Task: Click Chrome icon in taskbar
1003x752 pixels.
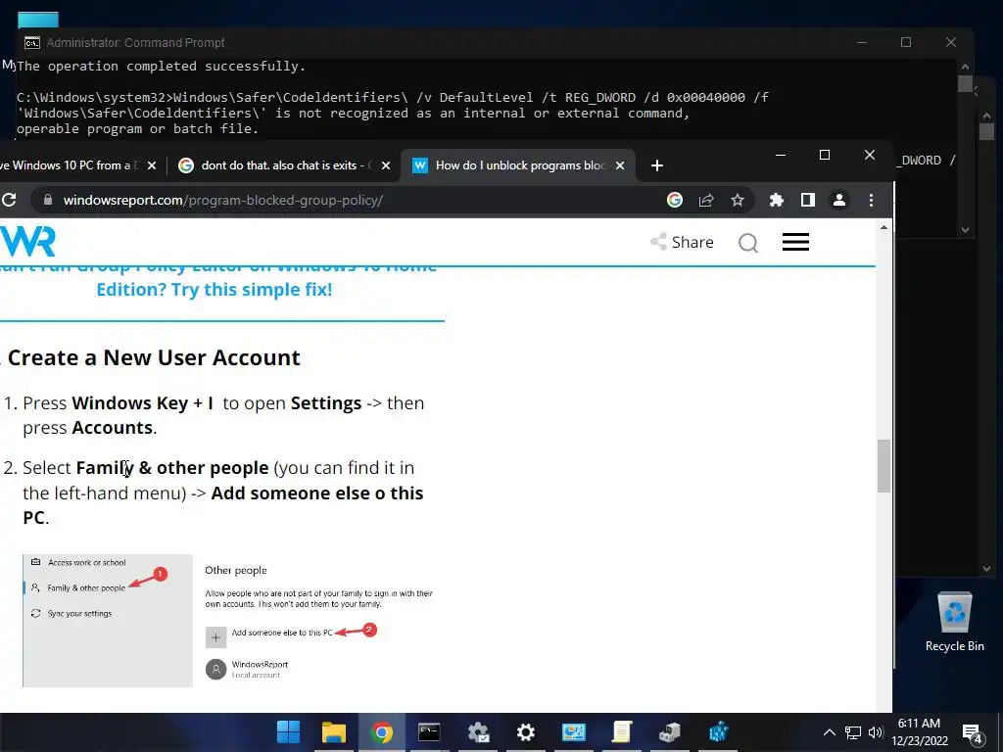Action: click(x=382, y=732)
